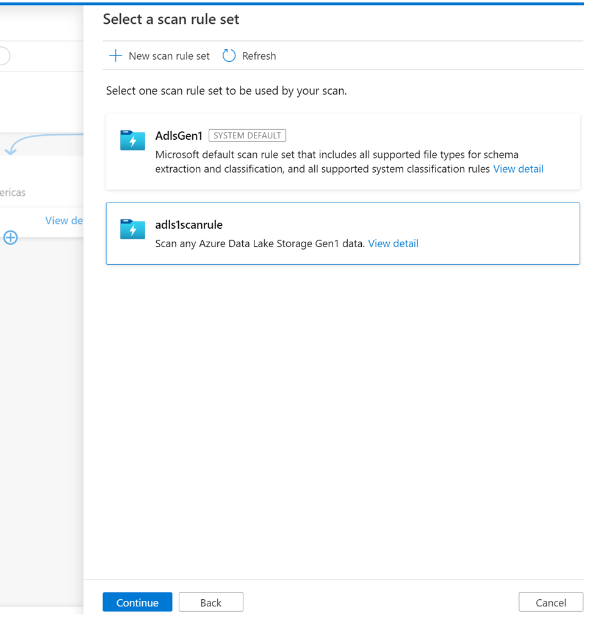Select the AdlsGen1 rule set title
The image size is (604, 629).
(x=179, y=135)
